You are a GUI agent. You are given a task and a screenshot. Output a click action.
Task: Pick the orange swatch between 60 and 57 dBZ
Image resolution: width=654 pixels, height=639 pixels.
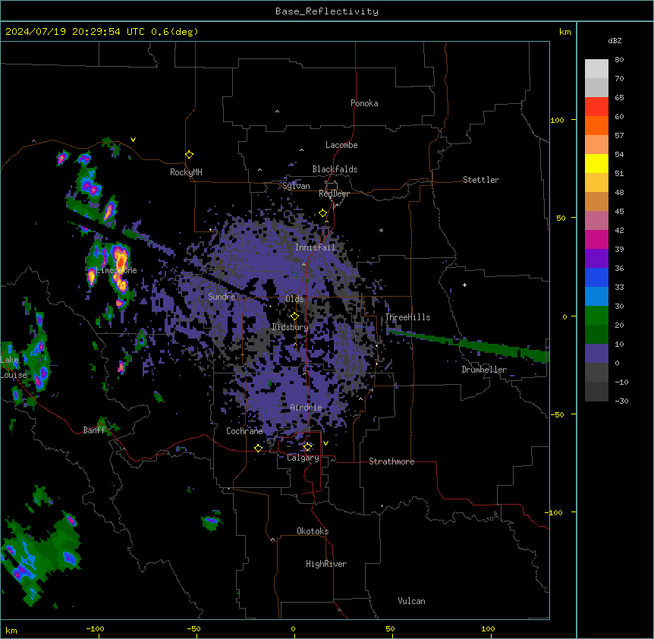[596, 125]
